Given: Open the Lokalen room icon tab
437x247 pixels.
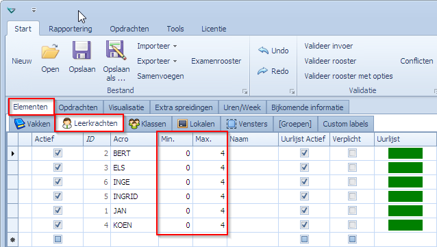Looking at the screenshot, I should pyautogui.click(x=183, y=124).
